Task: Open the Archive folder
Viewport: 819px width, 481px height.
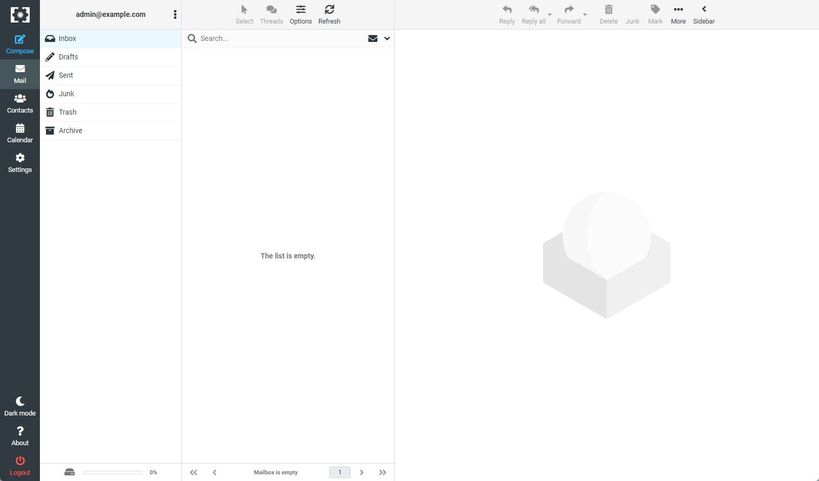Action: 71,130
